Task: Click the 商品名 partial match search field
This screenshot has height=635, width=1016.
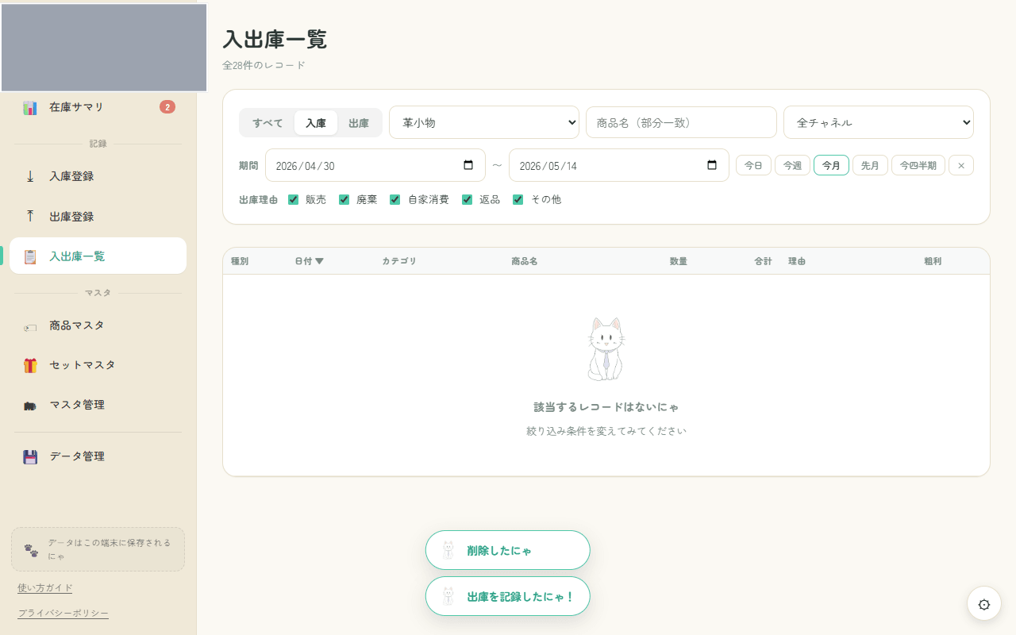Action: click(x=681, y=122)
